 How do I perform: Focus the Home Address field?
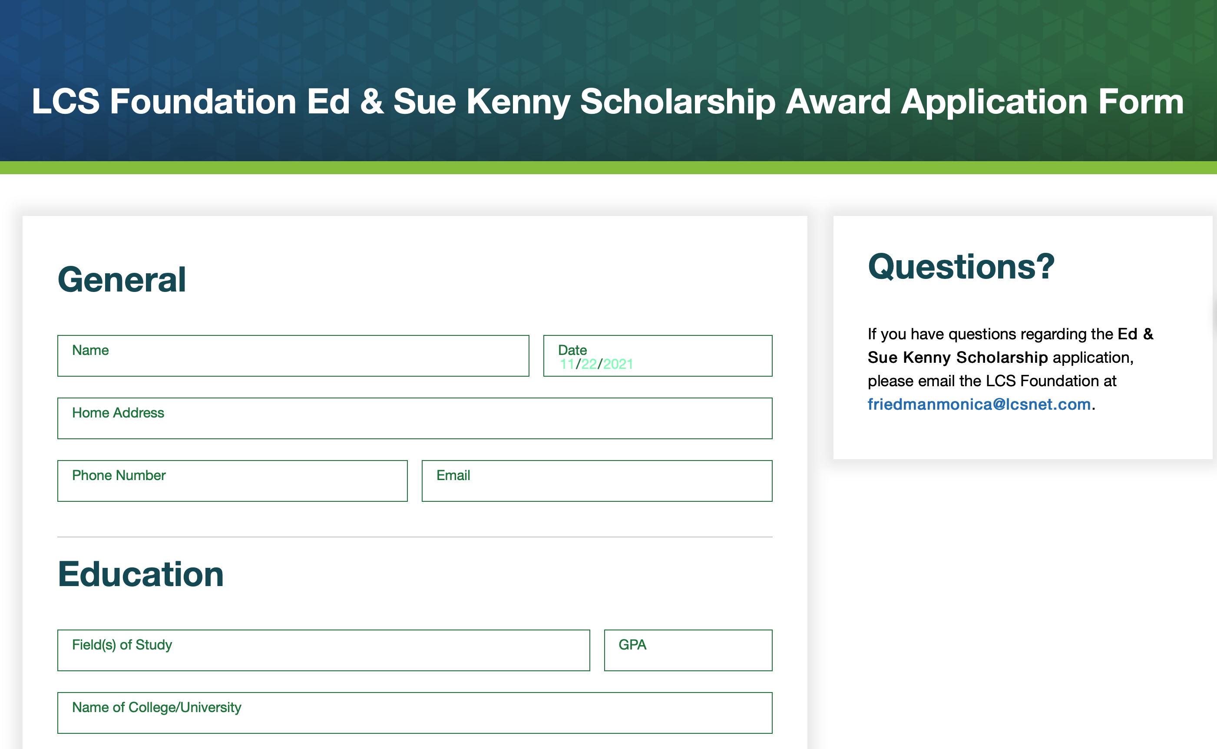pos(415,418)
